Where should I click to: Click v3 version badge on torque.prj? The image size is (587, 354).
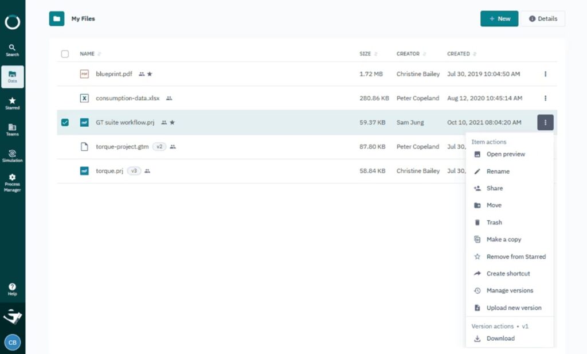click(134, 171)
